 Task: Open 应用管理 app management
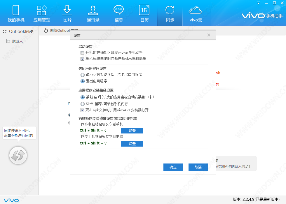point(42,14)
